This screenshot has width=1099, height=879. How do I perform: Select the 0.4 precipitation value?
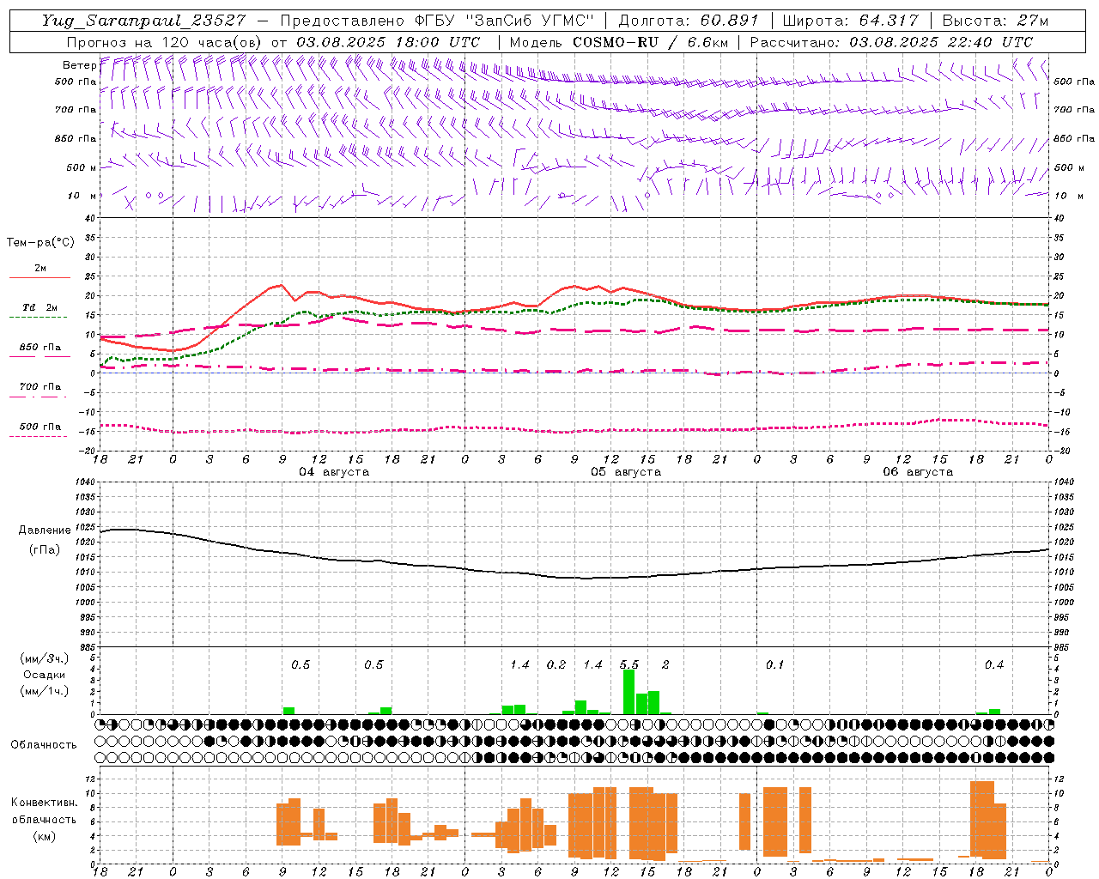point(994,664)
